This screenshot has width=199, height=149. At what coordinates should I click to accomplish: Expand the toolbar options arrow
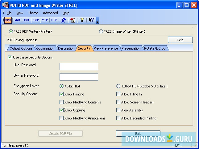[97, 20]
